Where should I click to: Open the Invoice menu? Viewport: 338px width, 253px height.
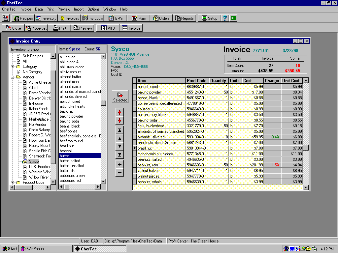pos(25,9)
